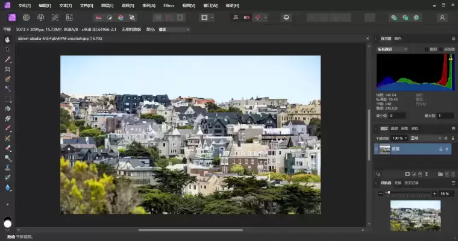Open the histogram channel dropdown
Screen dimensions: 458x241
click(x=392, y=49)
